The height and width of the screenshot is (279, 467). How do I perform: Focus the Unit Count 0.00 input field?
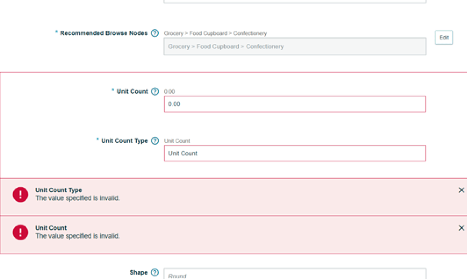point(295,104)
